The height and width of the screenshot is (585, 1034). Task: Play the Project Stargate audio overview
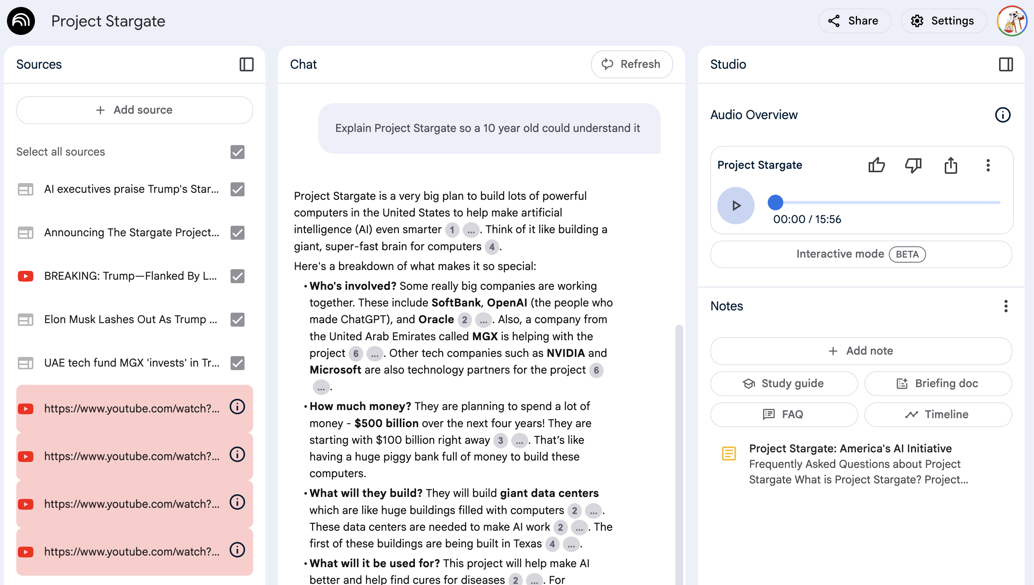click(x=736, y=206)
